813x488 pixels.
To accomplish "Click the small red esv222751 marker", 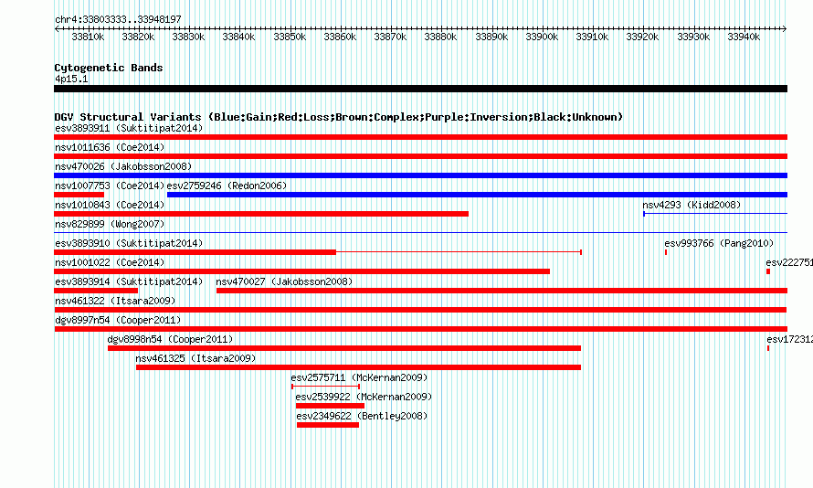I will tap(768, 271).
